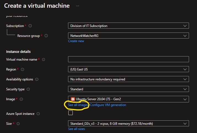Click the Virtual machine name label
The image size is (197, 133).
[x=21, y=59]
